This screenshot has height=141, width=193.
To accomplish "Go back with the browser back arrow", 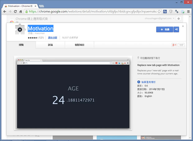I will tap(5, 12).
